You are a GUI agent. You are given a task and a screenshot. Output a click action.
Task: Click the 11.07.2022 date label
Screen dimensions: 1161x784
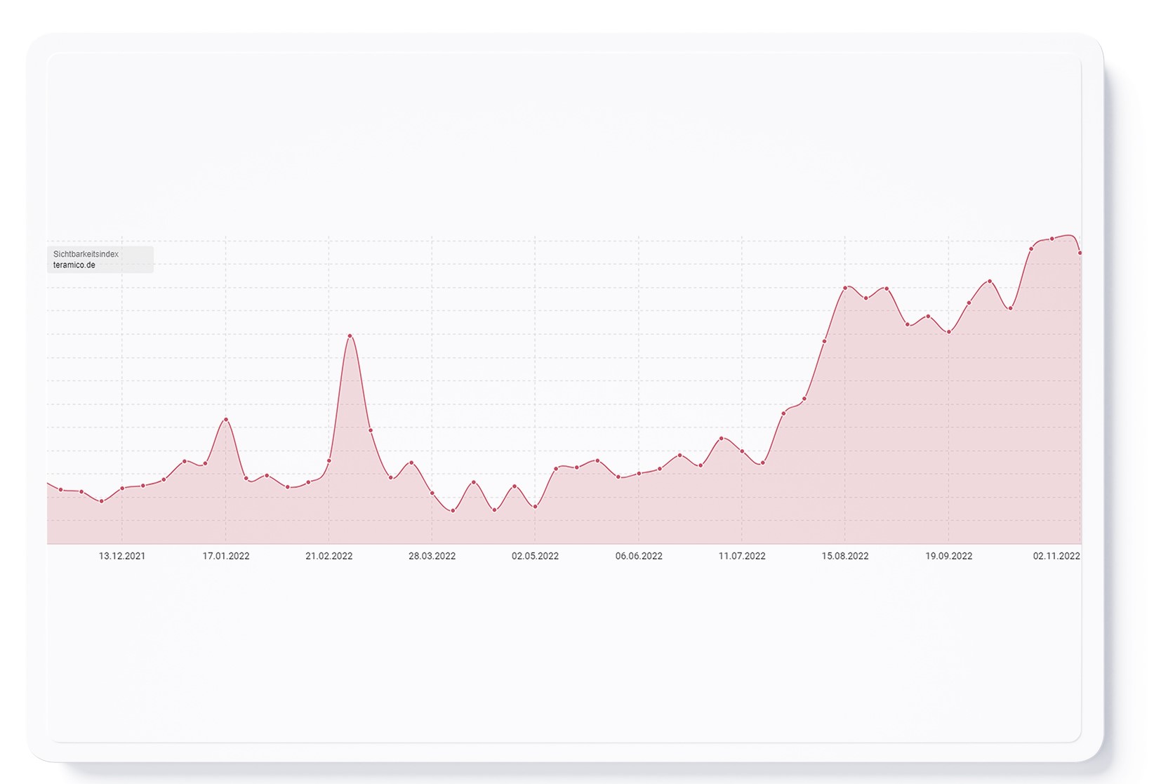coord(742,556)
